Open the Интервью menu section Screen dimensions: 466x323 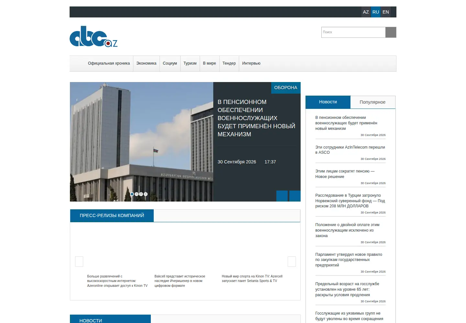click(x=251, y=63)
